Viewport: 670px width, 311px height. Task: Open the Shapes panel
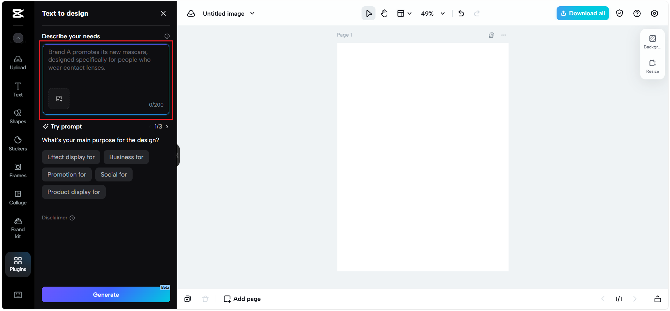pyautogui.click(x=18, y=117)
